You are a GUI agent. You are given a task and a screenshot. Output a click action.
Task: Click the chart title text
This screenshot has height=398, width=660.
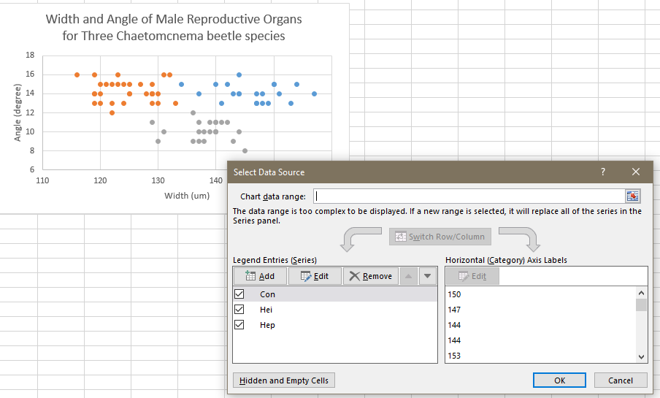point(174,27)
